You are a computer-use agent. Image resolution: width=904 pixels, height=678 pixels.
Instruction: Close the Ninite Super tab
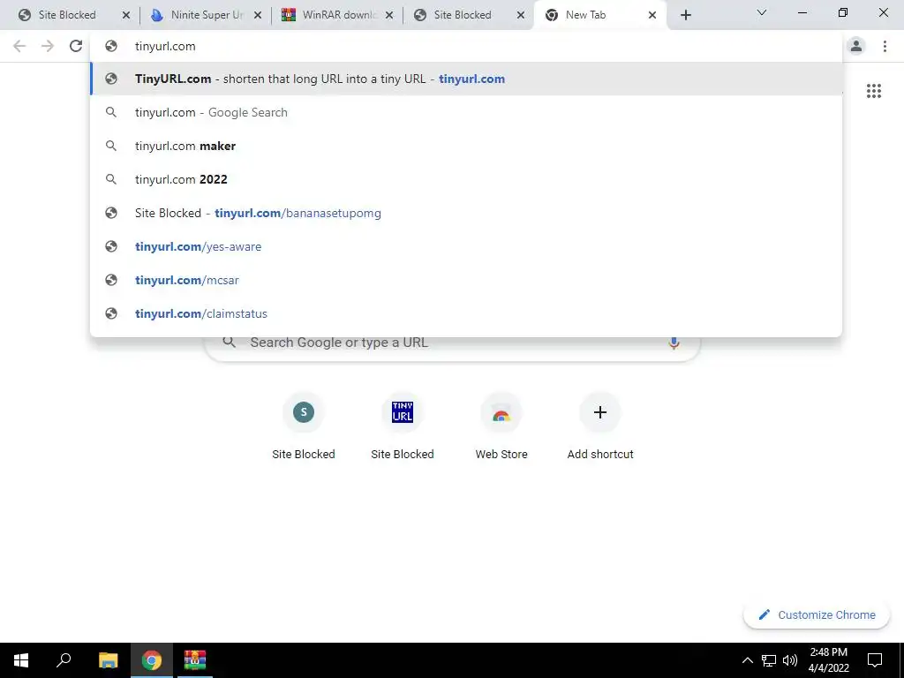[x=259, y=16]
